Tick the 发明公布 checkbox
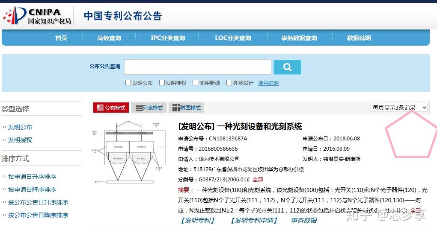The image size is (437, 233). click(x=128, y=82)
